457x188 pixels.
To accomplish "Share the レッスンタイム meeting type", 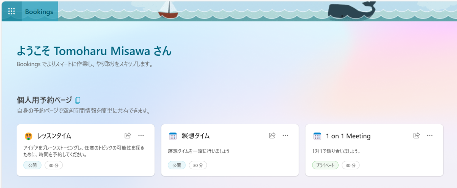I will pyautogui.click(x=128, y=135).
